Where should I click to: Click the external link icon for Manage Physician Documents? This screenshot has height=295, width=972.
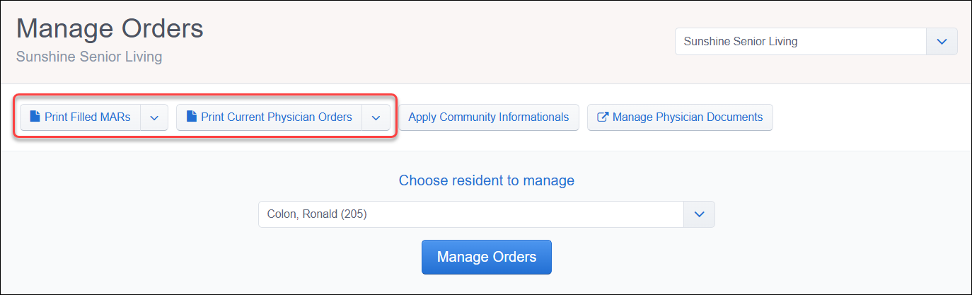[x=603, y=117]
